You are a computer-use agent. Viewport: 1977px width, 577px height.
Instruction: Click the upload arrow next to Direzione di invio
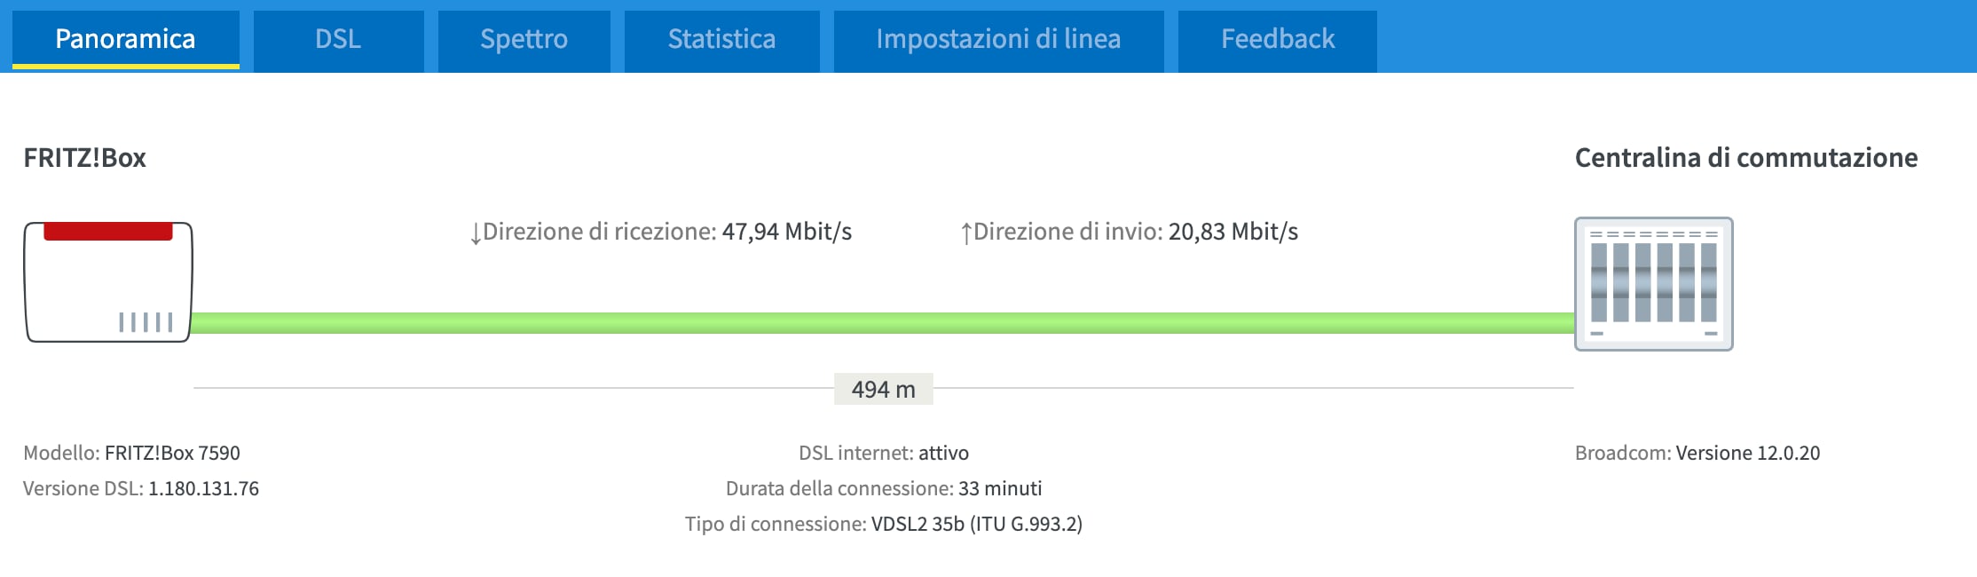point(966,233)
